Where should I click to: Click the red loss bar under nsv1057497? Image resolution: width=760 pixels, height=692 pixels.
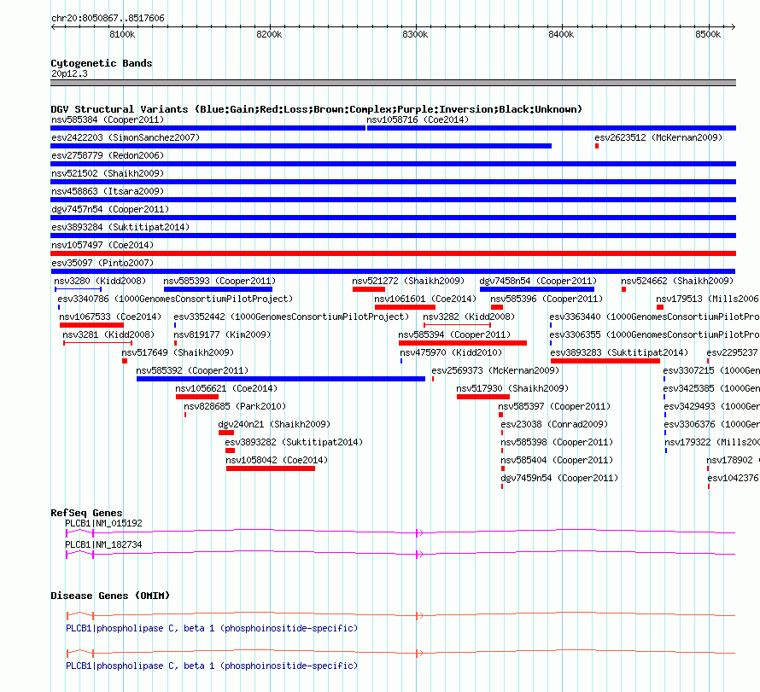click(x=393, y=253)
